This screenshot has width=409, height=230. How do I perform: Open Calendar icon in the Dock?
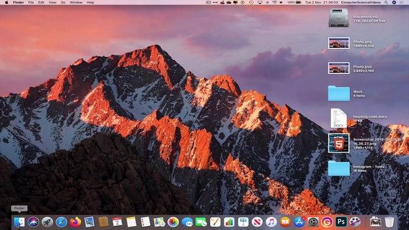[x=117, y=222]
